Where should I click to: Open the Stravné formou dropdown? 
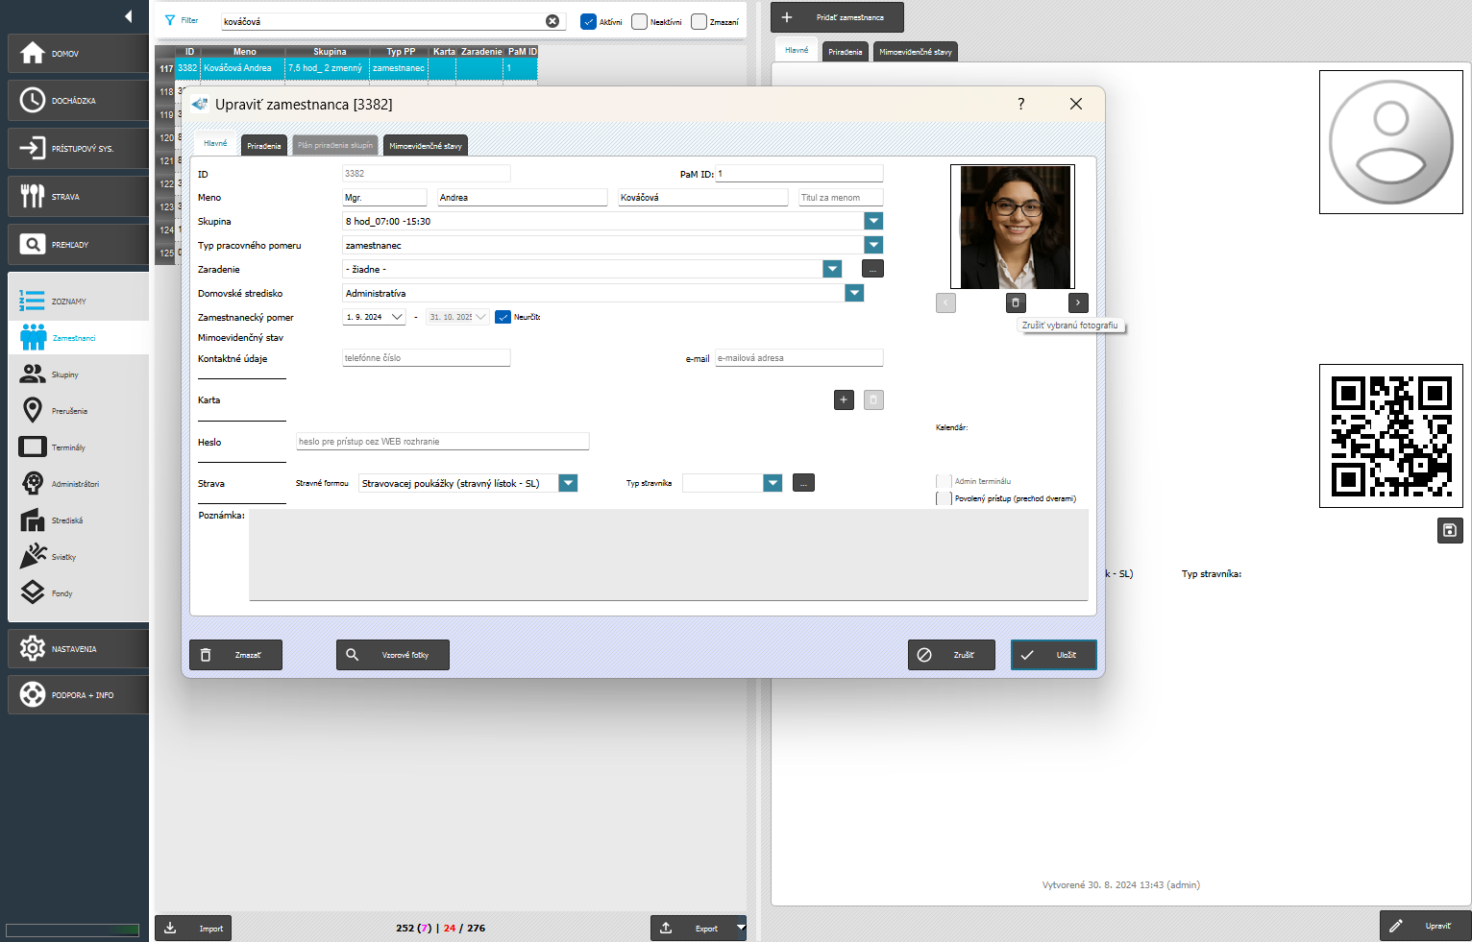pos(568,483)
